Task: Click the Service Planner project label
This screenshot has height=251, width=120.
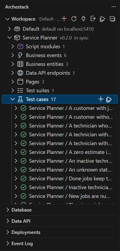Action: click(x=40, y=38)
